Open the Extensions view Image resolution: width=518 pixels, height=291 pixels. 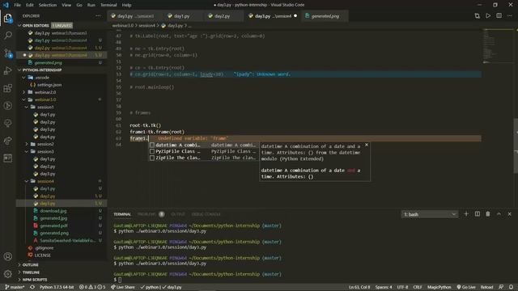tap(8, 88)
